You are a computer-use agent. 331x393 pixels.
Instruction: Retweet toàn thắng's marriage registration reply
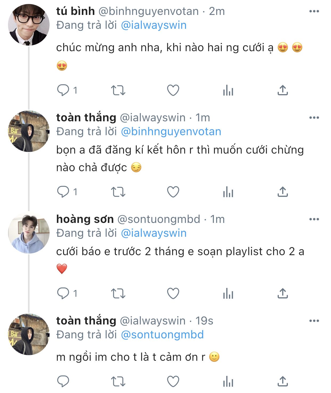118,192
